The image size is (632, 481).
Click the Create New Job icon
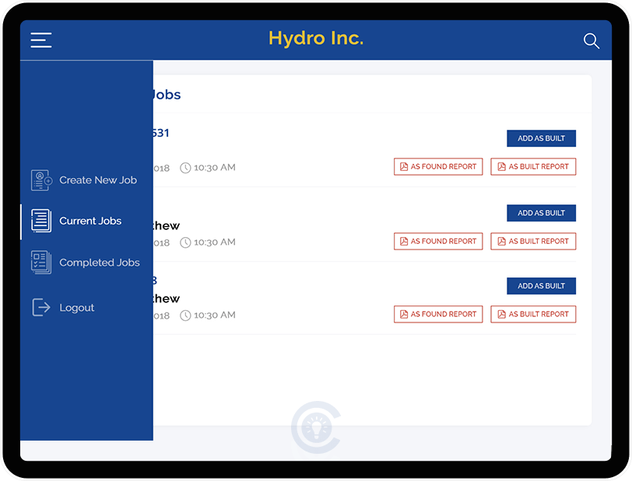coord(41,180)
